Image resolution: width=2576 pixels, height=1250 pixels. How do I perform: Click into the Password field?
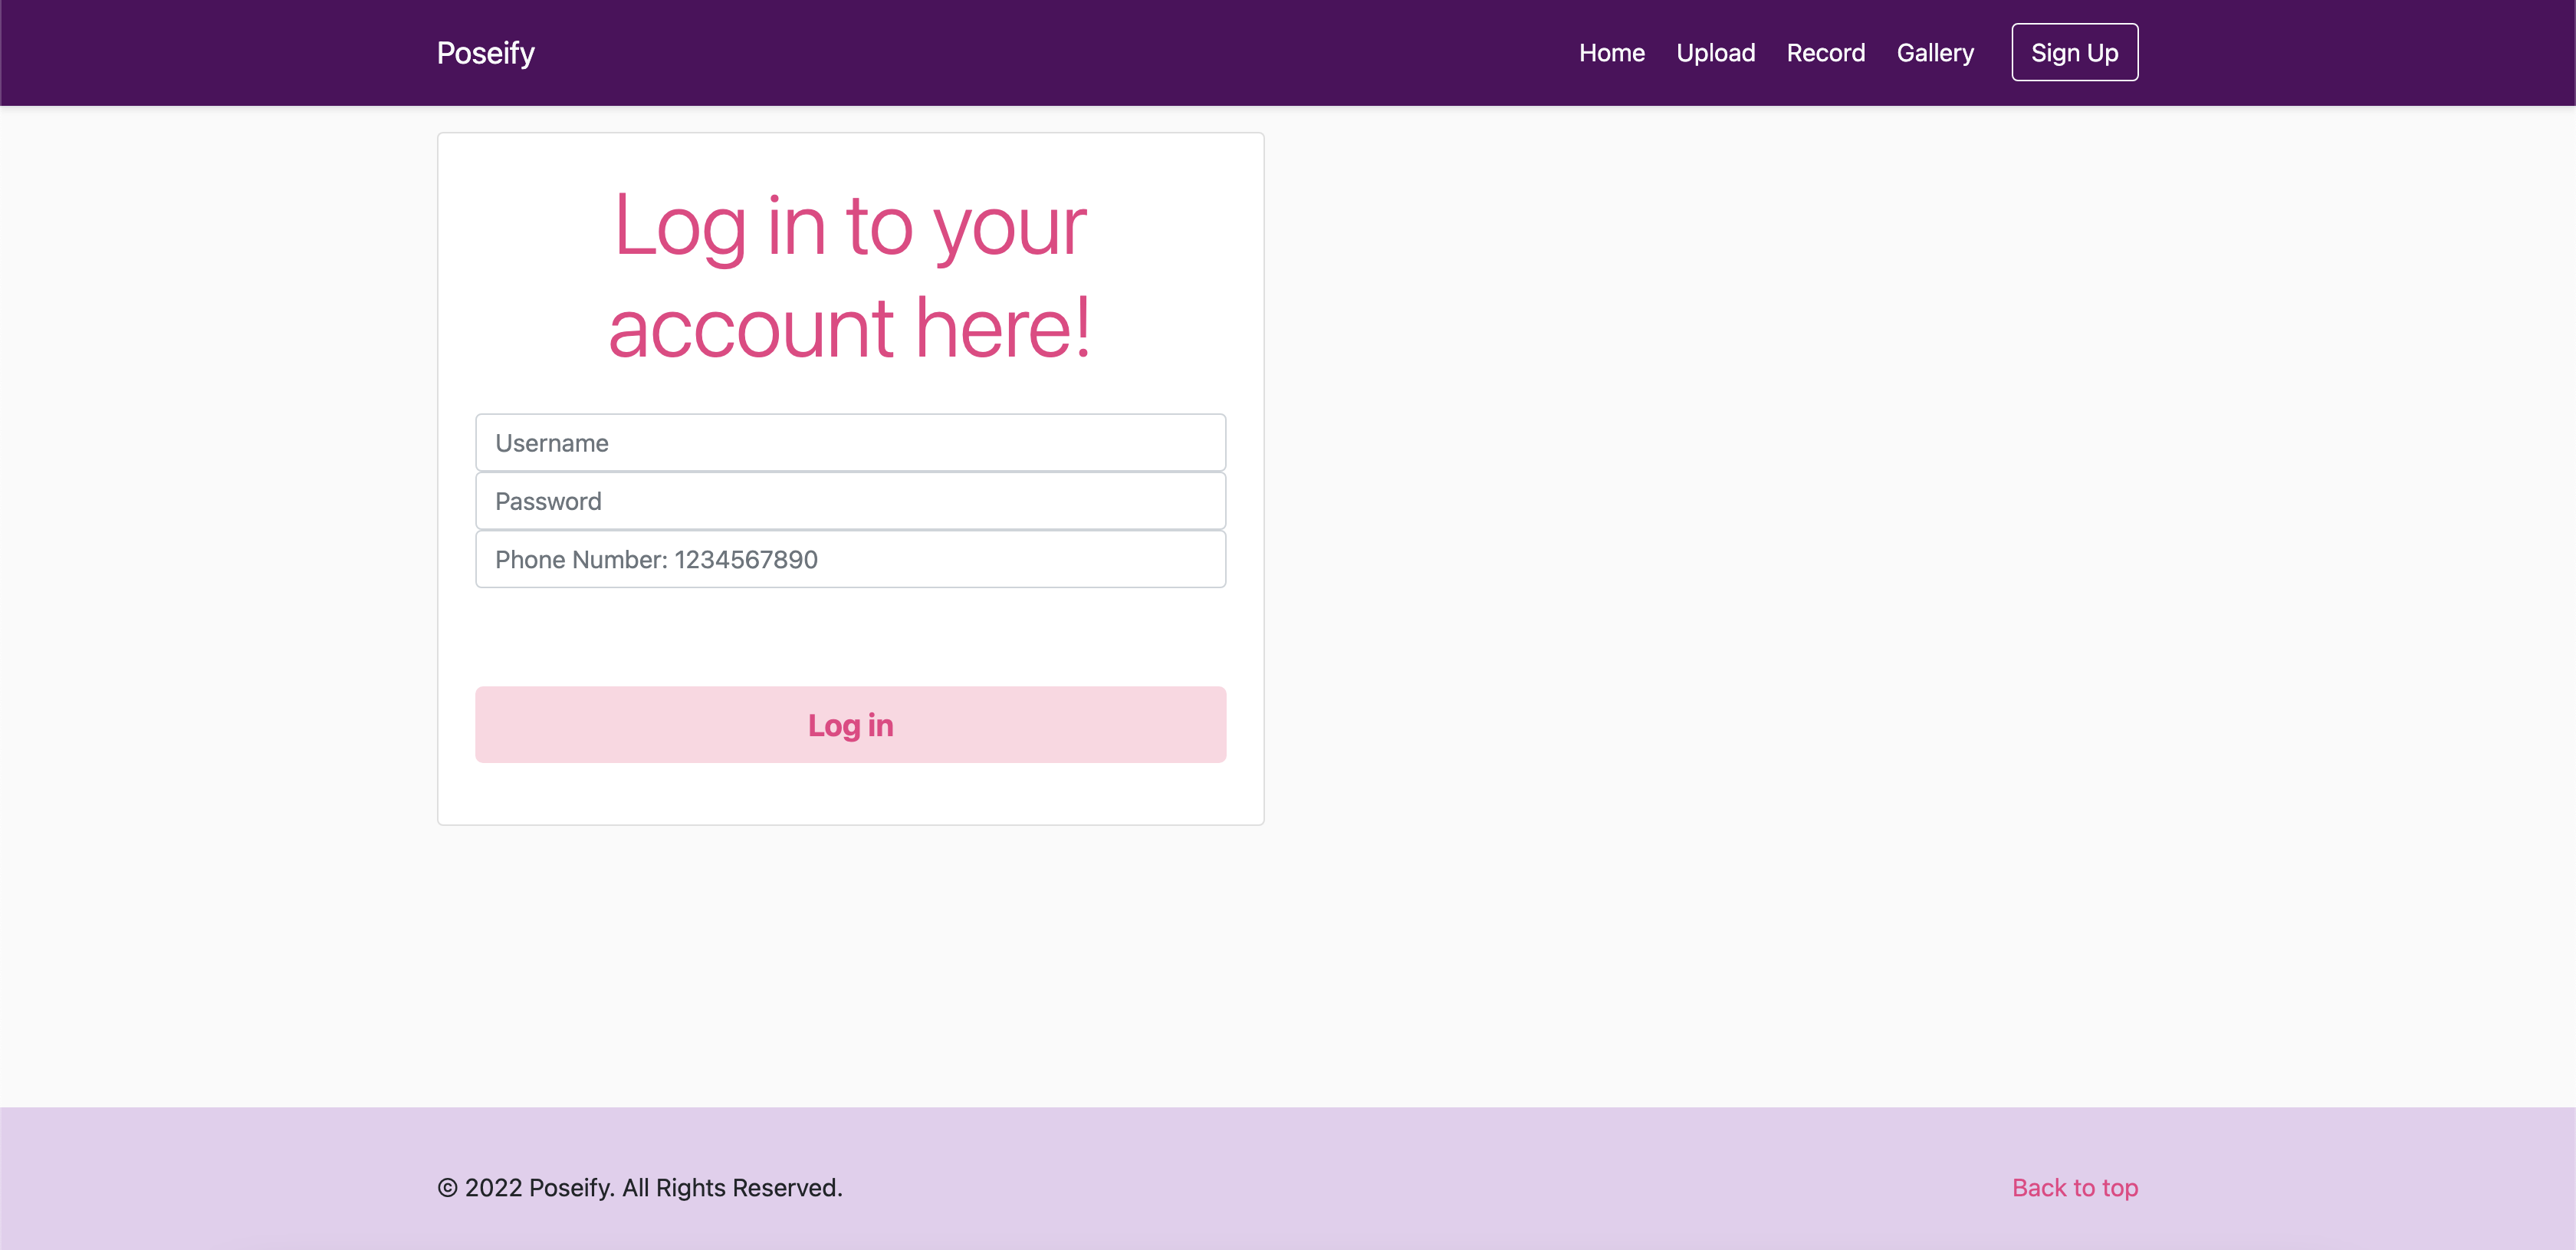[x=850, y=501]
